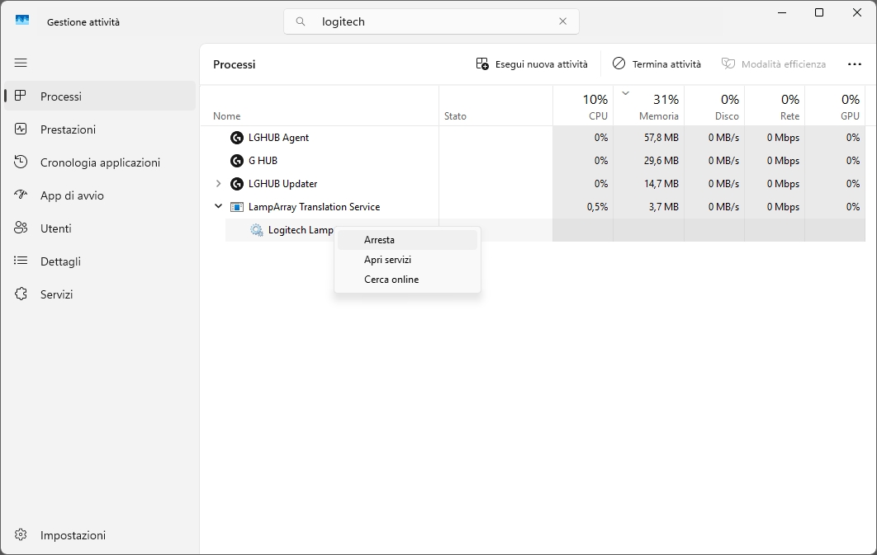
Task: Click the Servizi puzzle icon
Action: point(21,294)
